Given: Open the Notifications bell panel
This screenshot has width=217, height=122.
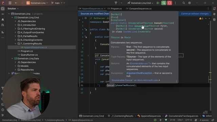Looking at the screenshot, I should pyautogui.click(x=214, y=9).
